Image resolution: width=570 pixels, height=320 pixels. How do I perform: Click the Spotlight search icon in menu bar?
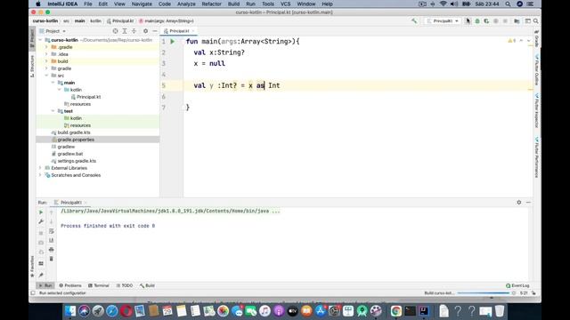point(508,4)
